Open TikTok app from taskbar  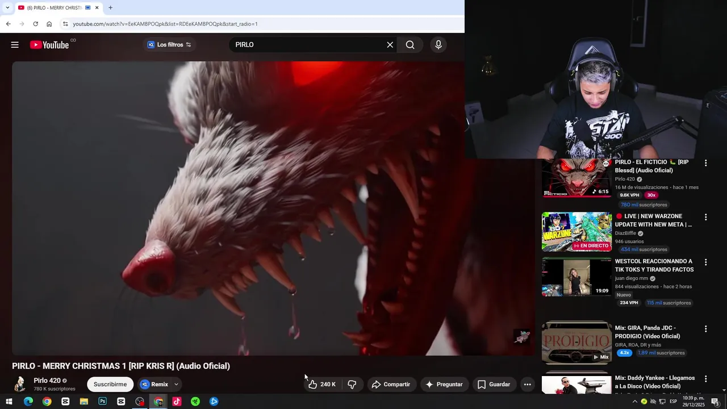point(177,402)
